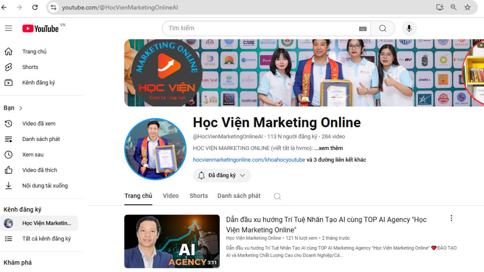This screenshot has width=484, height=272.
Task: Open the three-dot menu for featured video
Action: pyautogui.click(x=451, y=218)
